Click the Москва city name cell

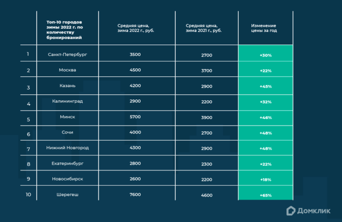click(x=67, y=70)
